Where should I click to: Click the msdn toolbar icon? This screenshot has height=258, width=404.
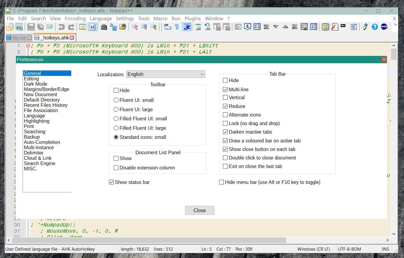point(384,27)
